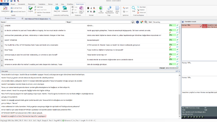Image resolution: width=217 pixels, height=122 pixels.
Task: Apply superscript formatting
Action: (x=88, y=11)
